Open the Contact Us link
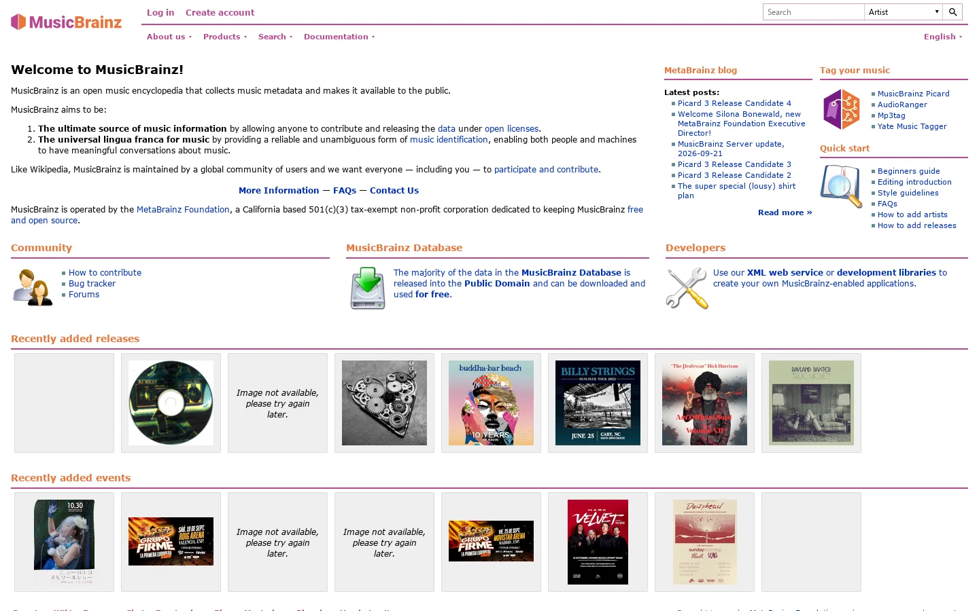The height and width of the screenshot is (611, 979). (x=394, y=191)
